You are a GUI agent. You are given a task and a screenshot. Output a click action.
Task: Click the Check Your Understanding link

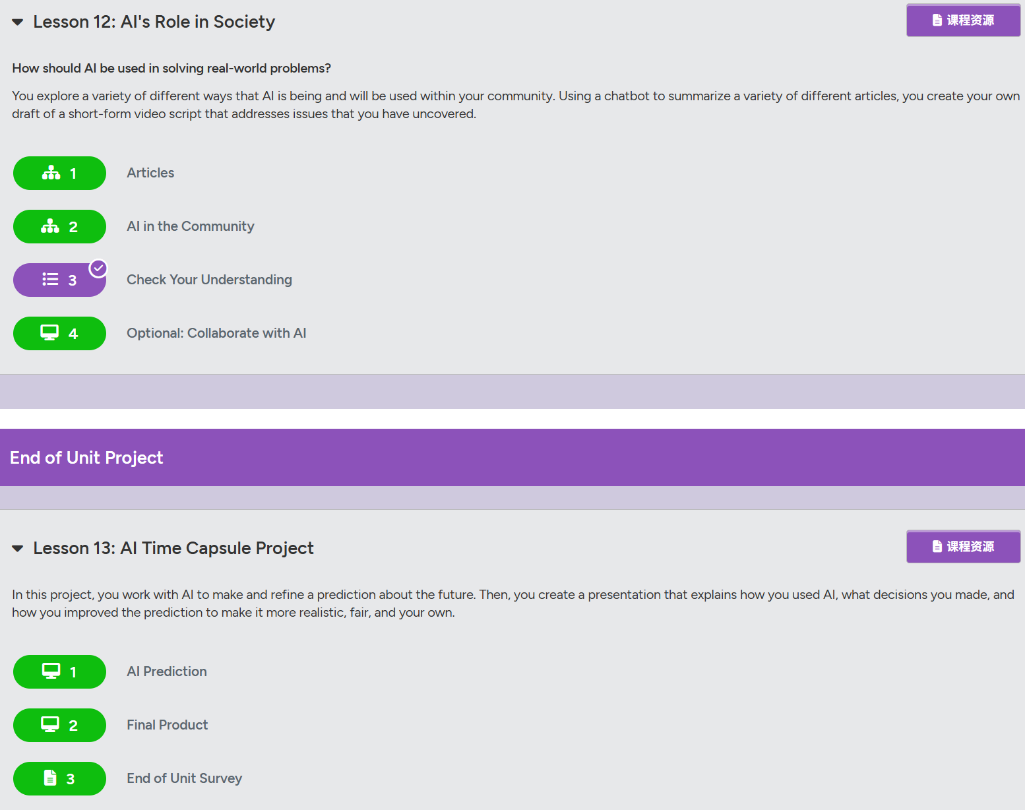(x=209, y=280)
